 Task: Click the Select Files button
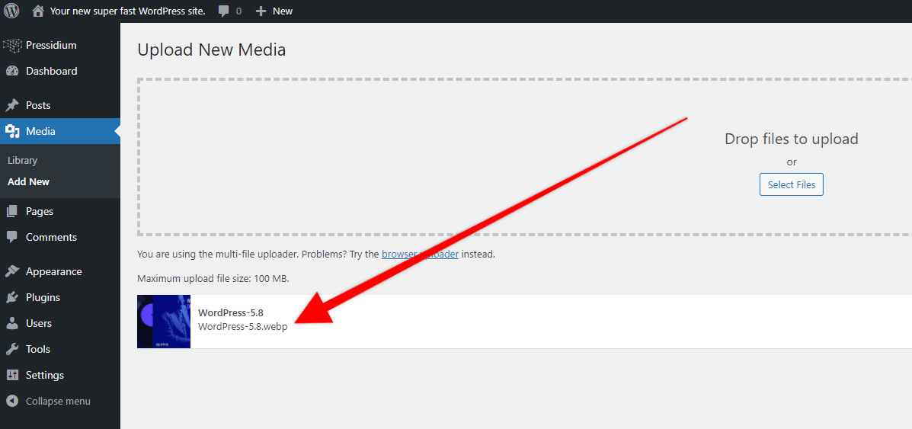[791, 184]
